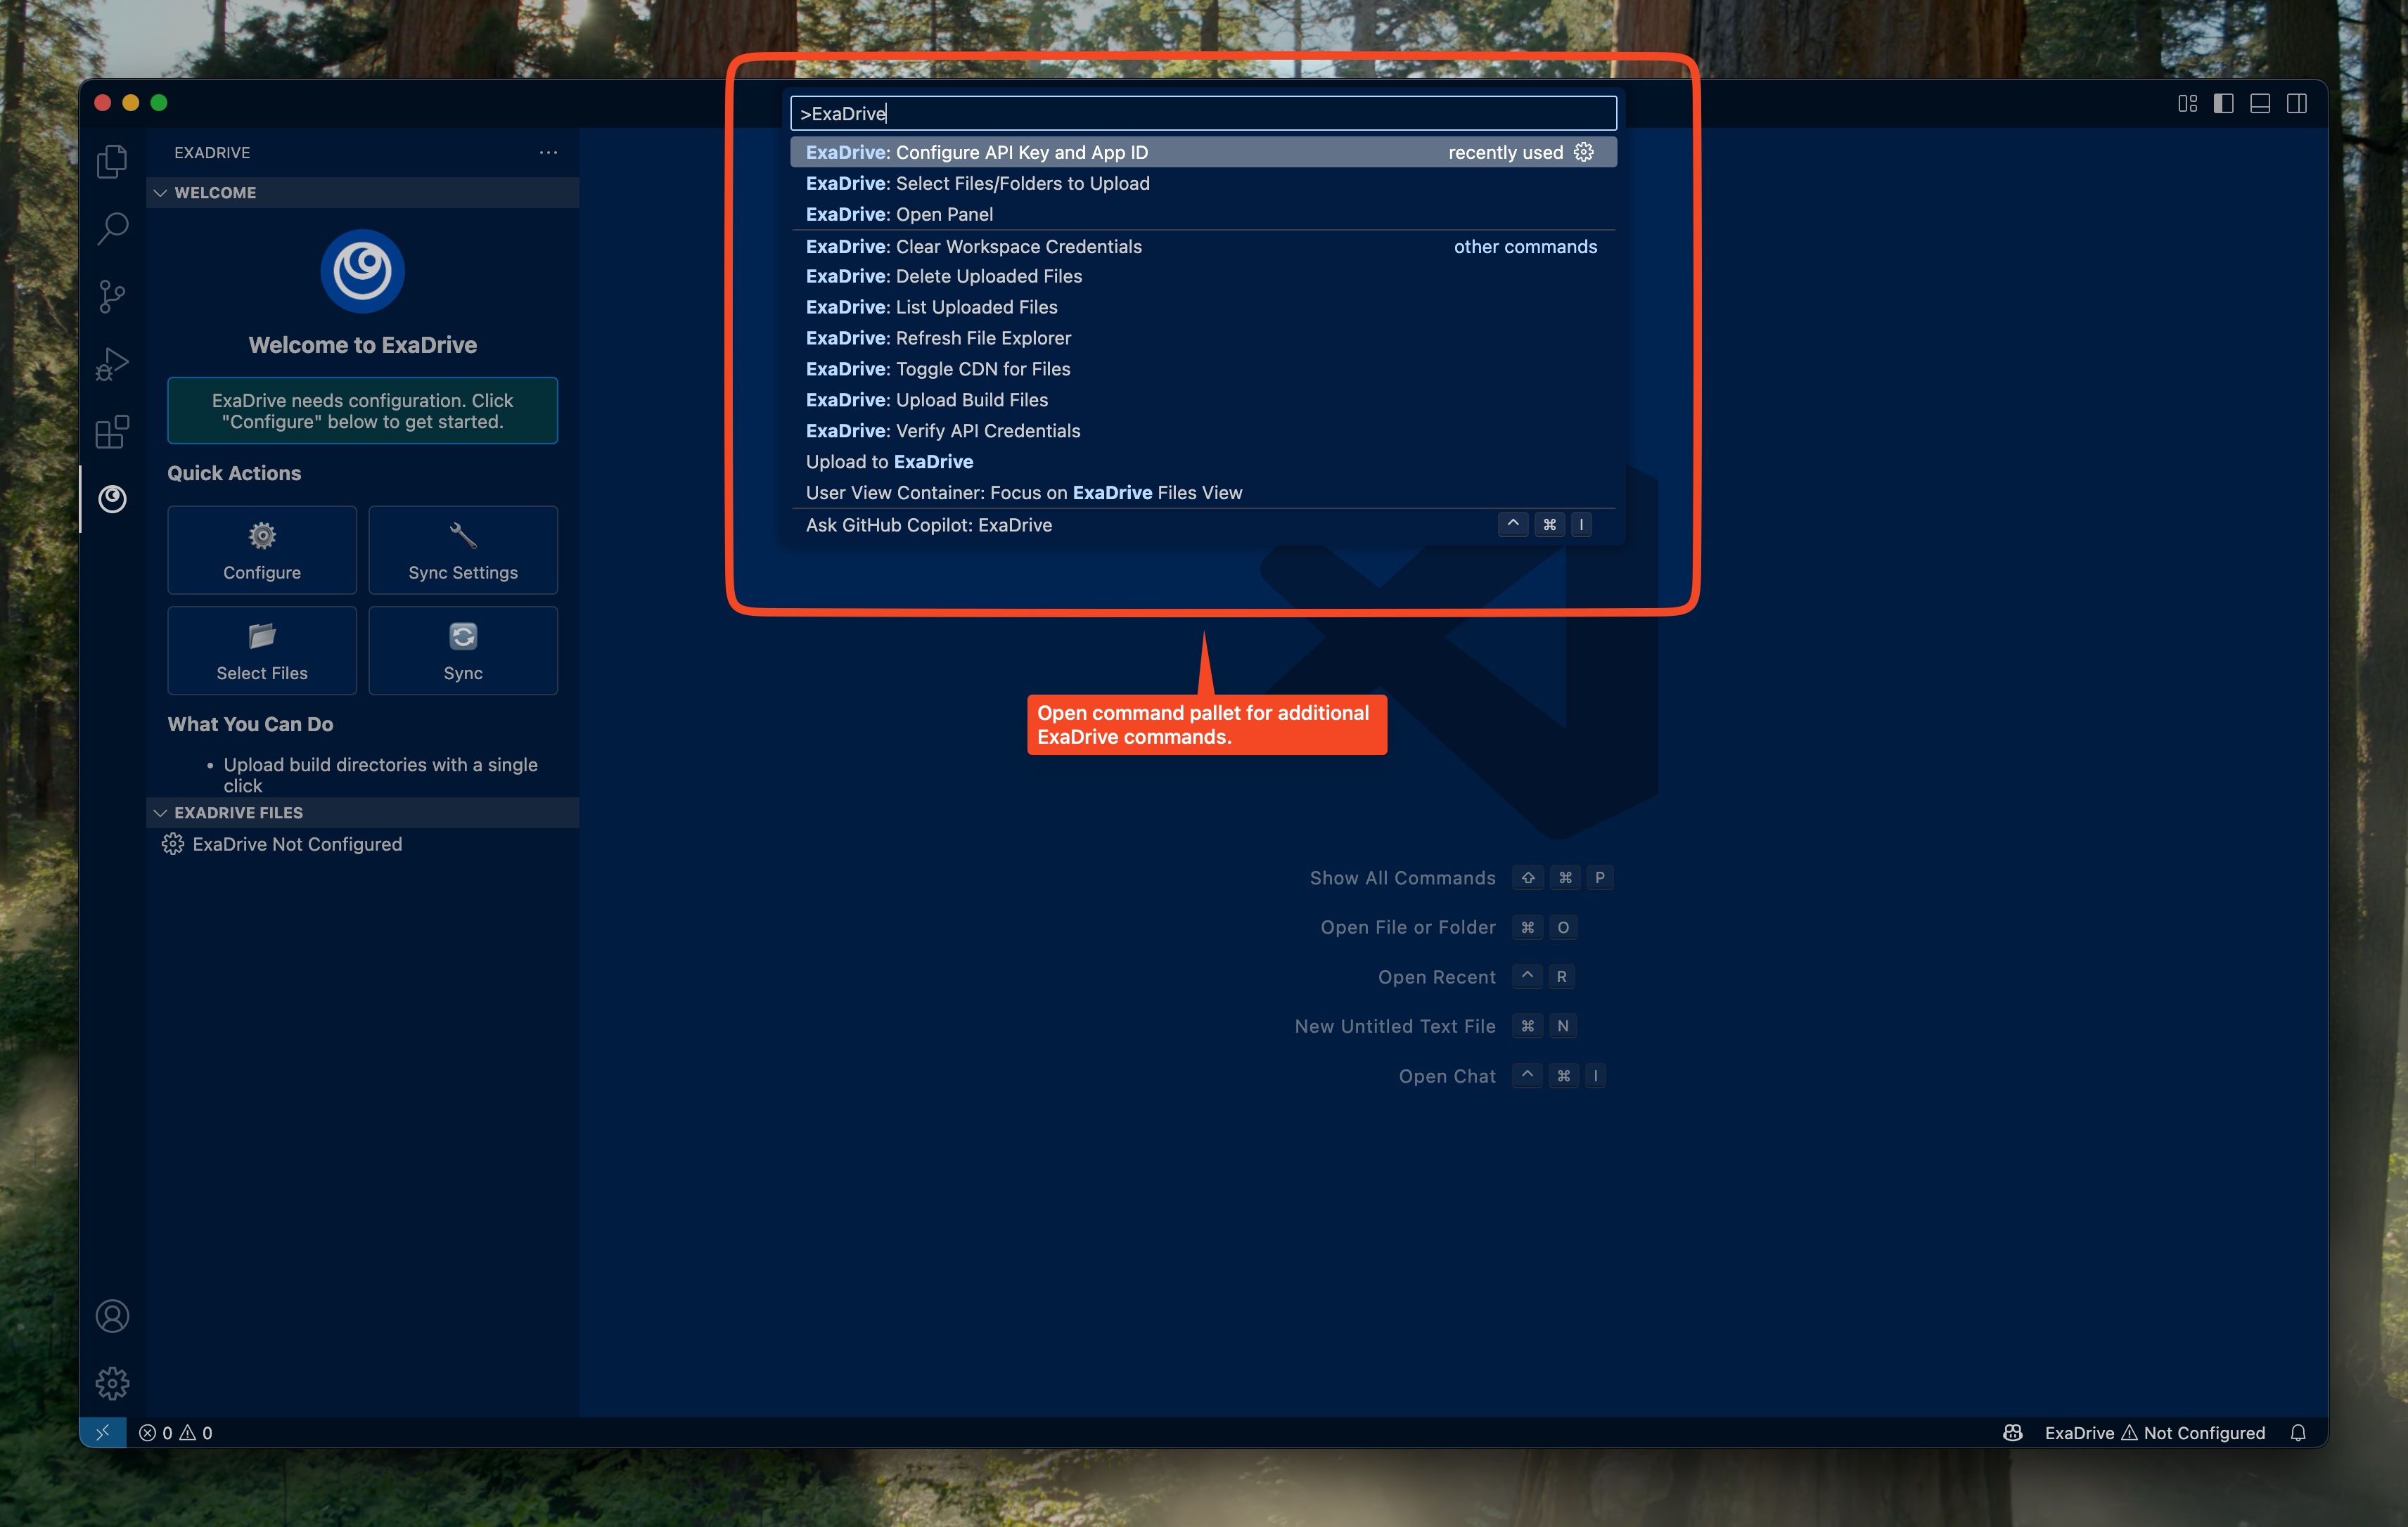2408x1527 pixels.
Task: Collapse the EXADRIVE FILES section
Action: (x=362, y=813)
